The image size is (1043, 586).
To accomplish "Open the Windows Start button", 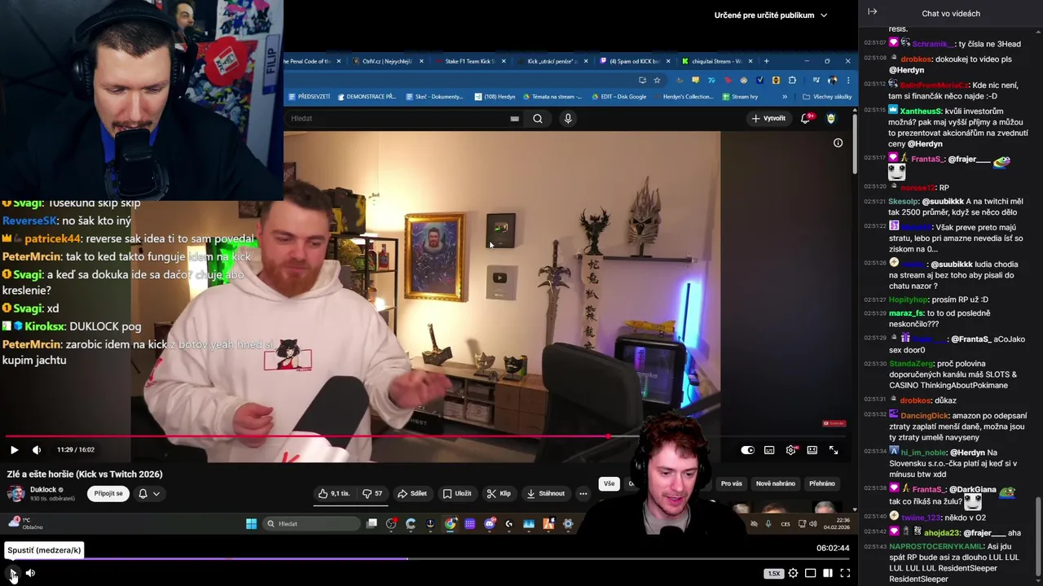I will click(x=251, y=523).
